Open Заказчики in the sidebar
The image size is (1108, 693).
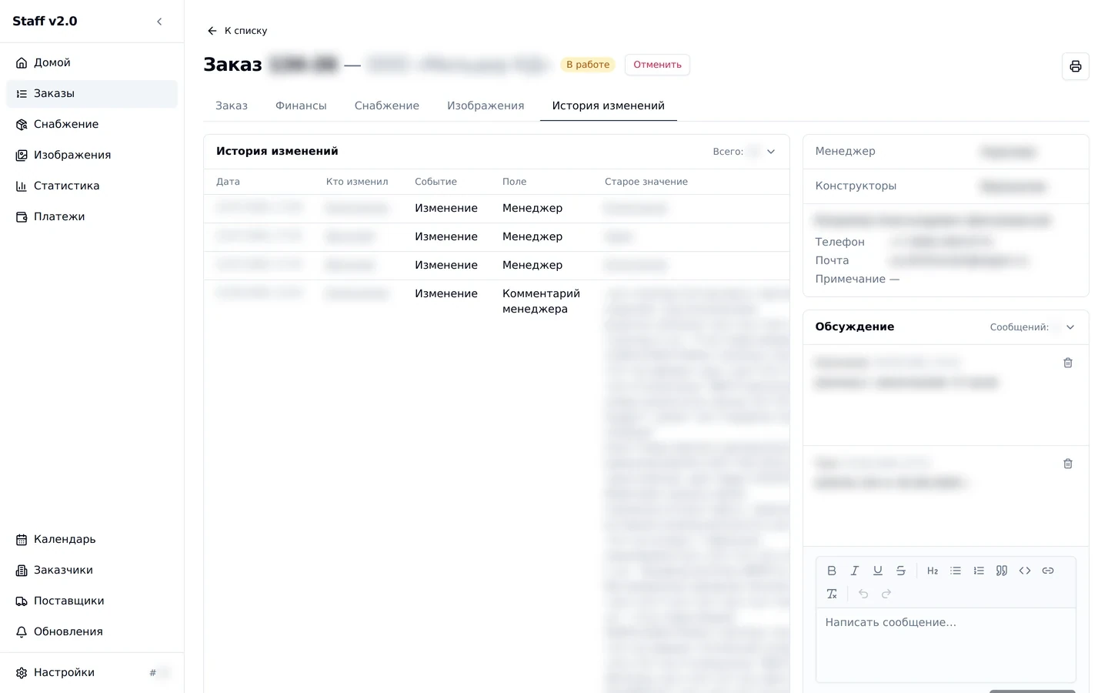(92, 571)
